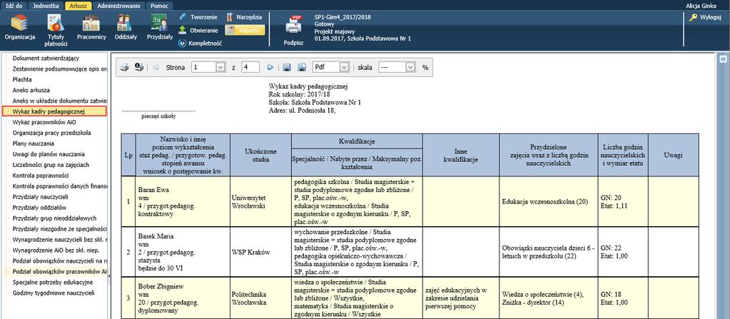Click Bober Zbigniew teacher cell

pos(183,298)
